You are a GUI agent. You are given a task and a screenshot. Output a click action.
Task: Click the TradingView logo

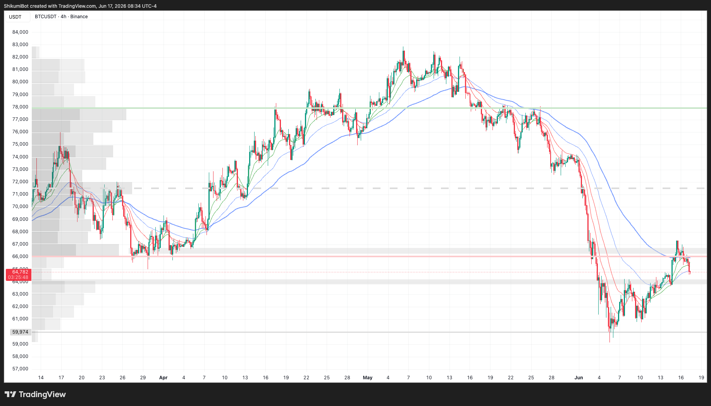point(35,394)
